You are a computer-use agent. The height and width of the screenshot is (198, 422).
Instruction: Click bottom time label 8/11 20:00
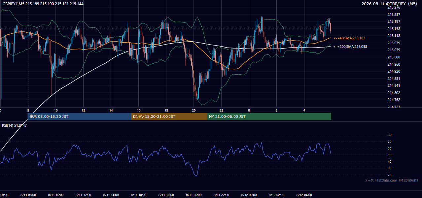194,195
